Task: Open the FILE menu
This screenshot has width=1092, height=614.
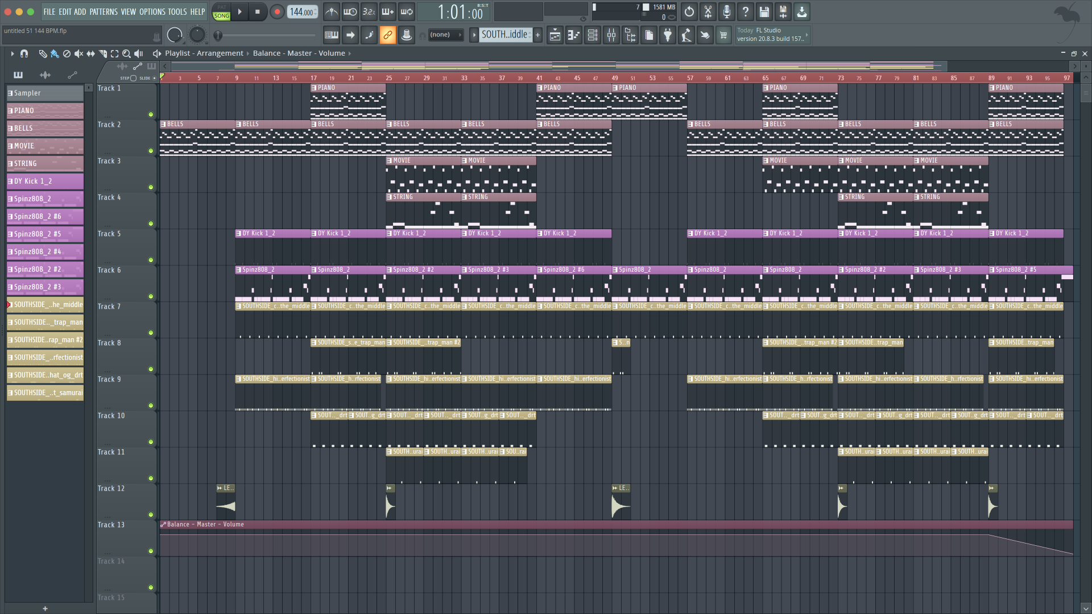Action: point(49,11)
